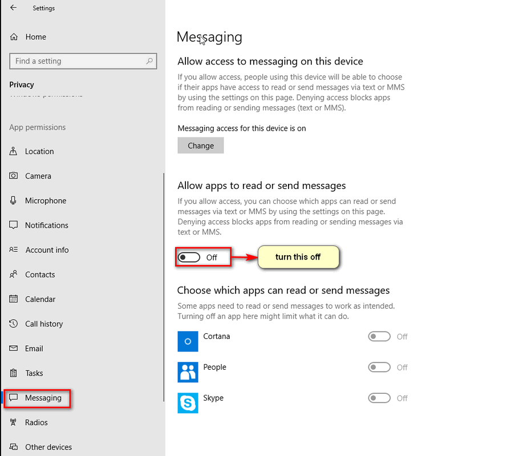Open Other devices settings
The height and width of the screenshot is (456, 515).
coord(48,447)
